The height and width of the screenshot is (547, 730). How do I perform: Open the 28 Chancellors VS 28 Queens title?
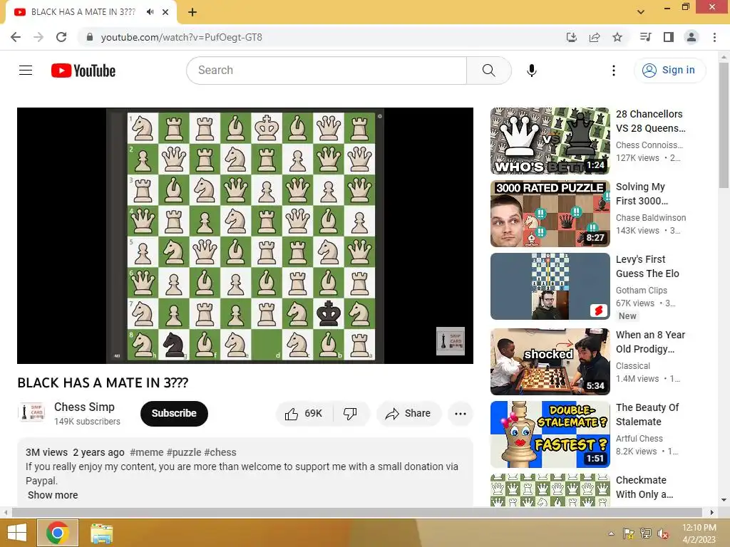(x=650, y=121)
